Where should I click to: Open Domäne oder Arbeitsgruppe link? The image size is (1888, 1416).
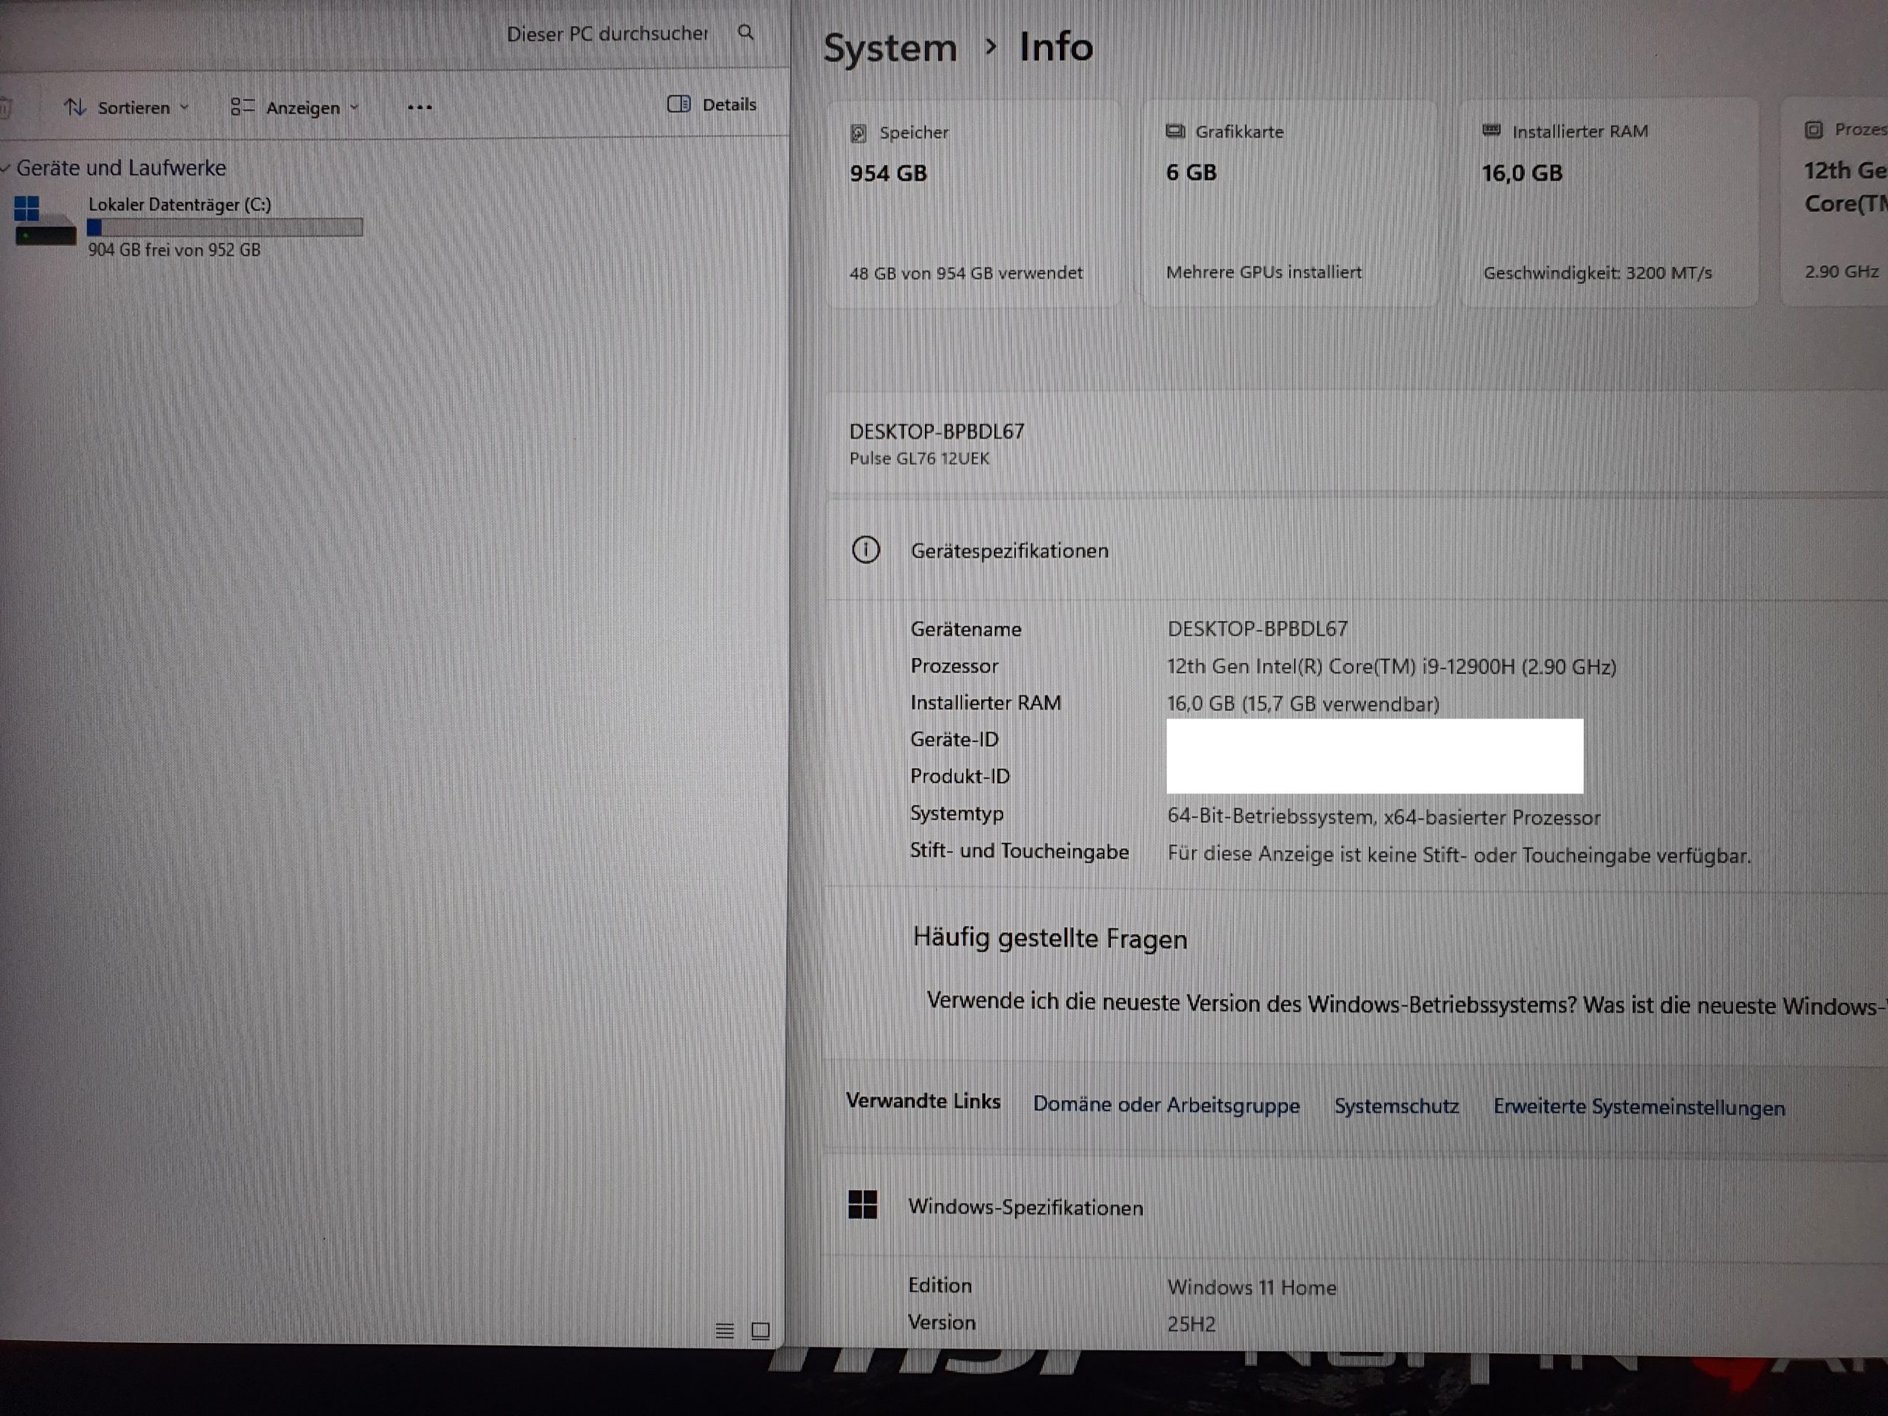pos(1166,1106)
